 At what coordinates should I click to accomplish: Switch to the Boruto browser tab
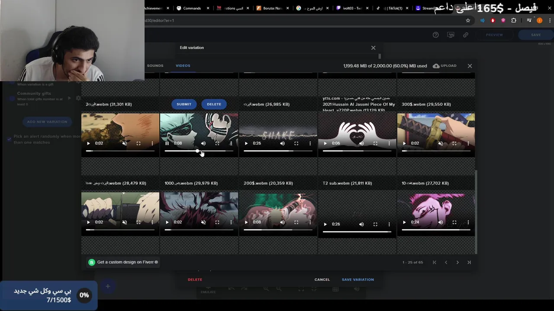point(273,8)
